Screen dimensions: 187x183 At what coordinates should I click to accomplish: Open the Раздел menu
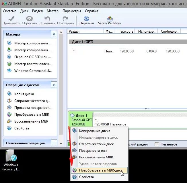[37, 11]
